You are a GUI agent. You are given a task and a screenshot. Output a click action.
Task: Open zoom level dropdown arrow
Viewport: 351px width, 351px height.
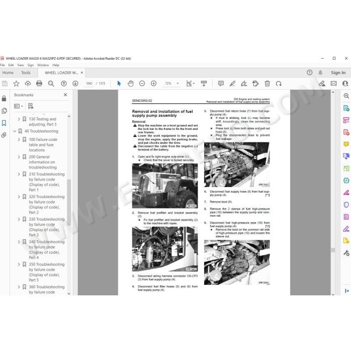pyautogui.click(x=178, y=84)
